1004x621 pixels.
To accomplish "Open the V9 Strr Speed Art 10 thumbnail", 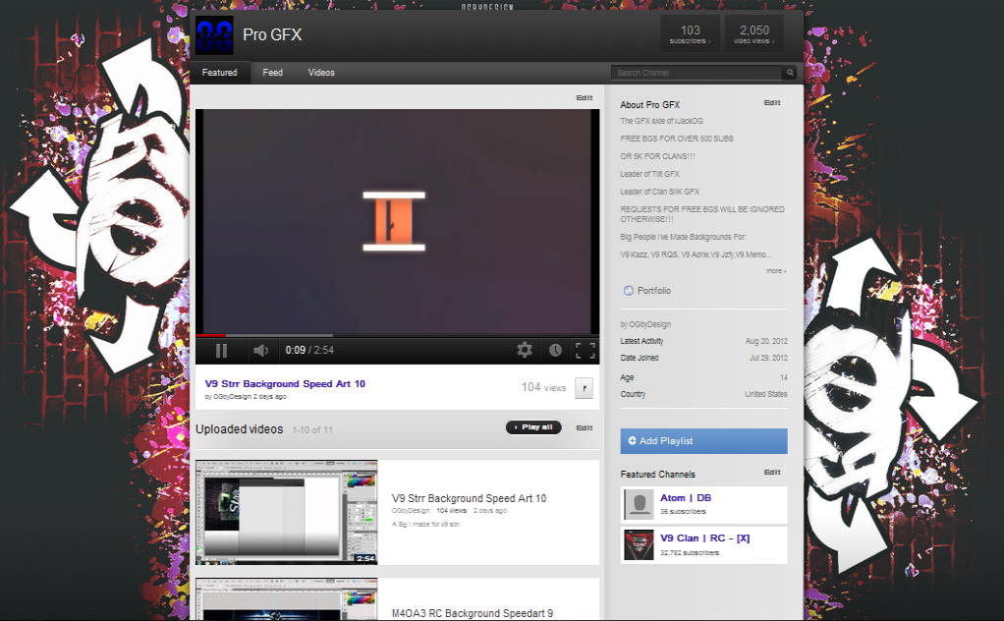I will (x=286, y=512).
